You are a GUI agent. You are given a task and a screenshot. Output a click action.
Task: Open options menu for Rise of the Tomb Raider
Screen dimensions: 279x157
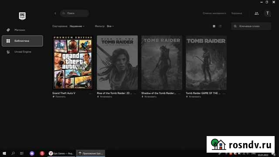coord(135,93)
